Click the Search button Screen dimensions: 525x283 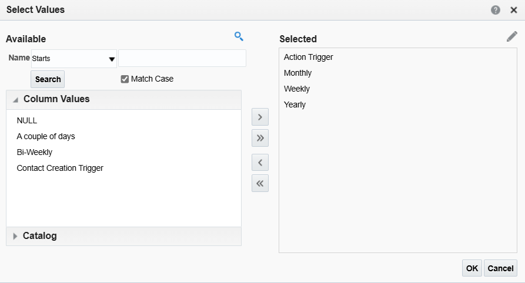(x=48, y=79)
